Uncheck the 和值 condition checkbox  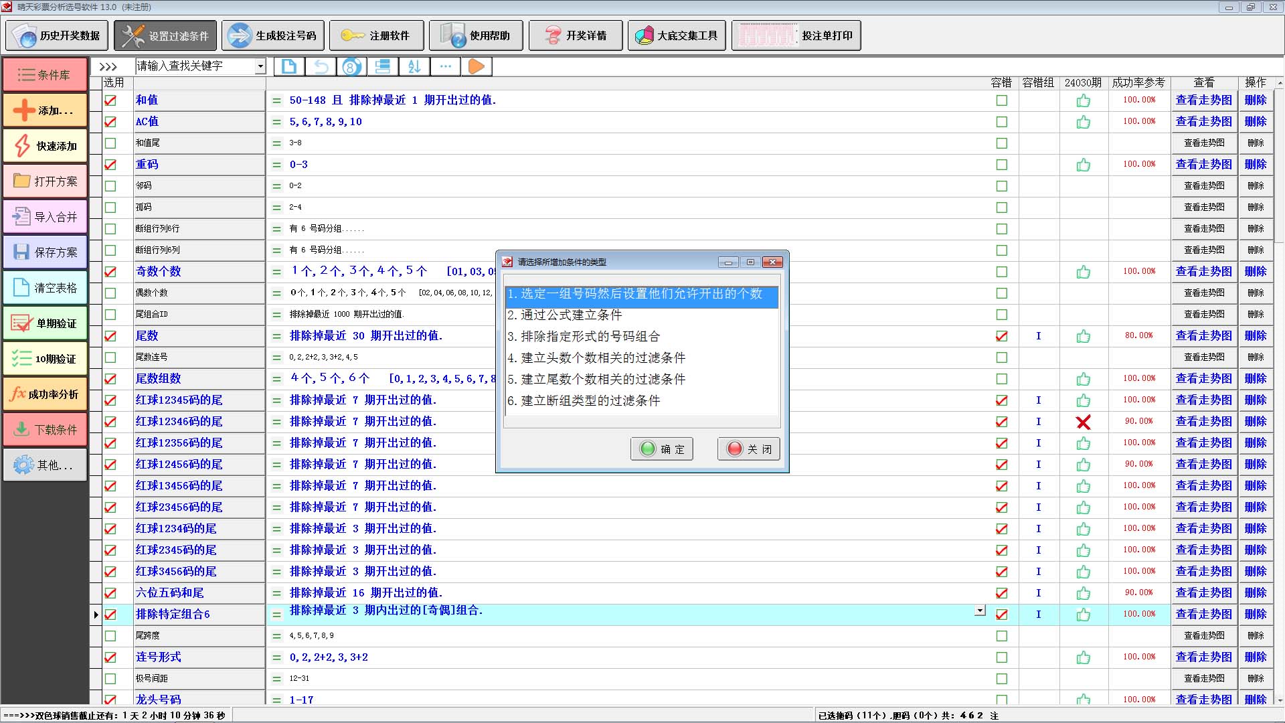(x=110, y=100)
